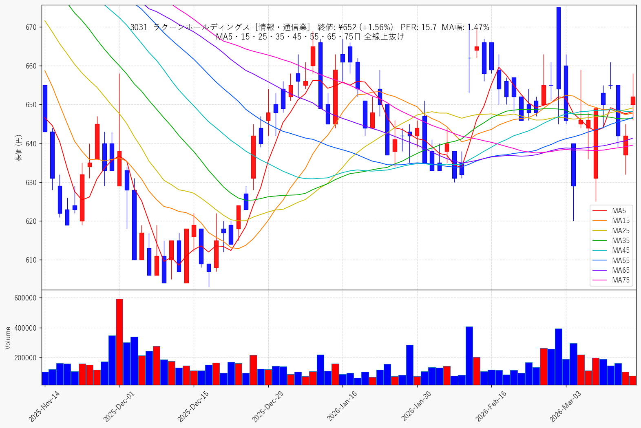Click the 2025-Nov-14 date label
641x428 pixels.
tap(44, 406)
